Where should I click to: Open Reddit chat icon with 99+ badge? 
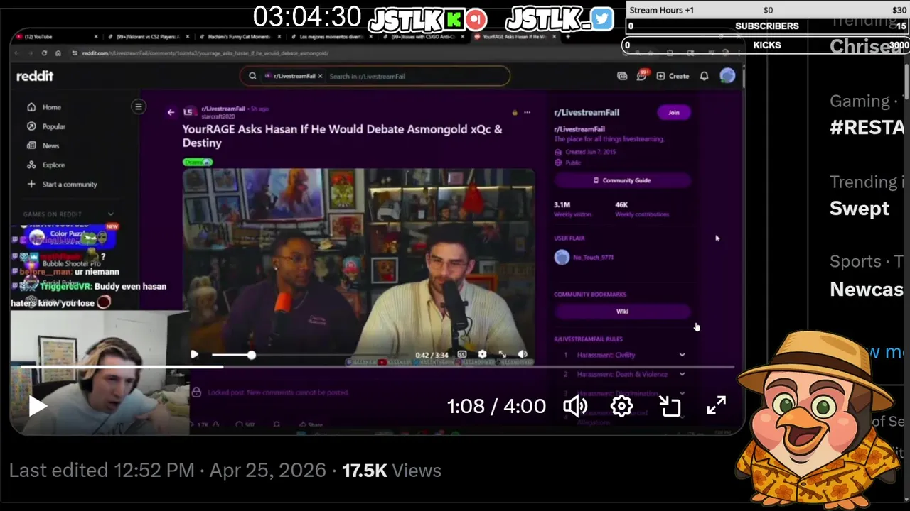coord(642,75)
